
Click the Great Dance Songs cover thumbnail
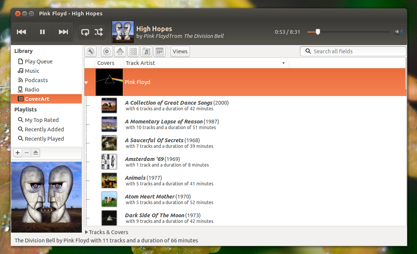[x=109, y=105]
